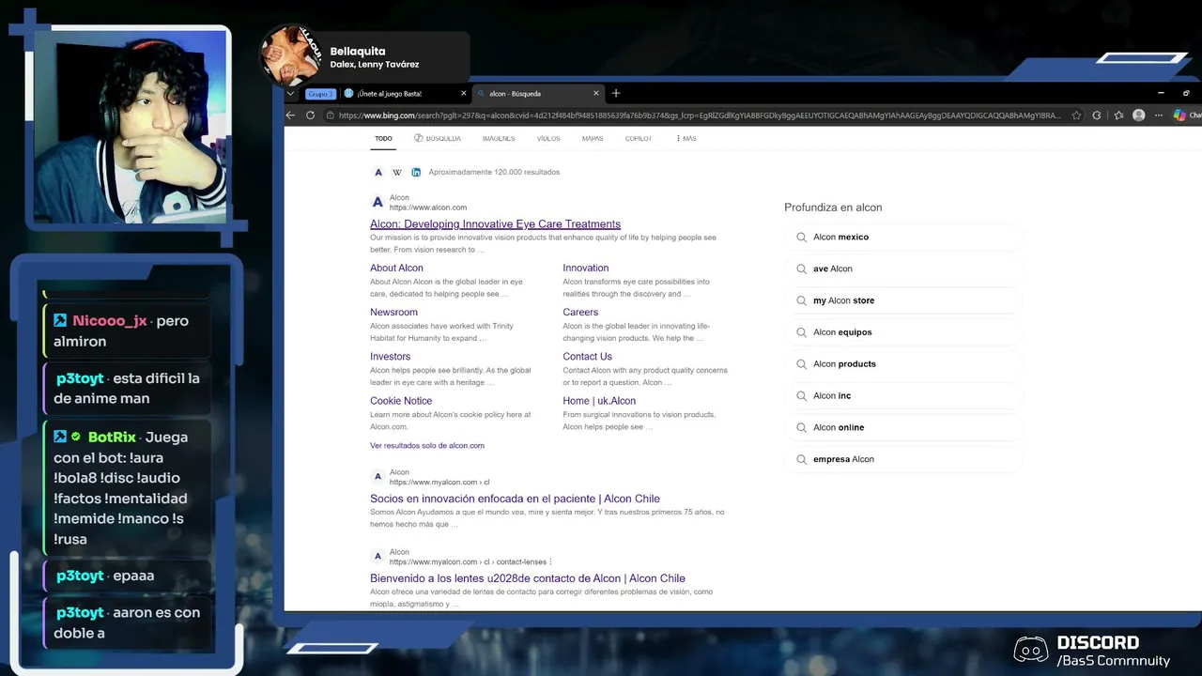Reload the page with the refresh icon
Image resolution: width=1202 pixels, height=676 pixels.
310,115
